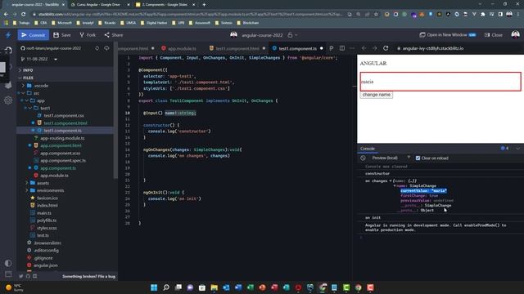The image size is (524, 294).
Task: Collapse the on changes object arrow
Action: tap(391, 181)
